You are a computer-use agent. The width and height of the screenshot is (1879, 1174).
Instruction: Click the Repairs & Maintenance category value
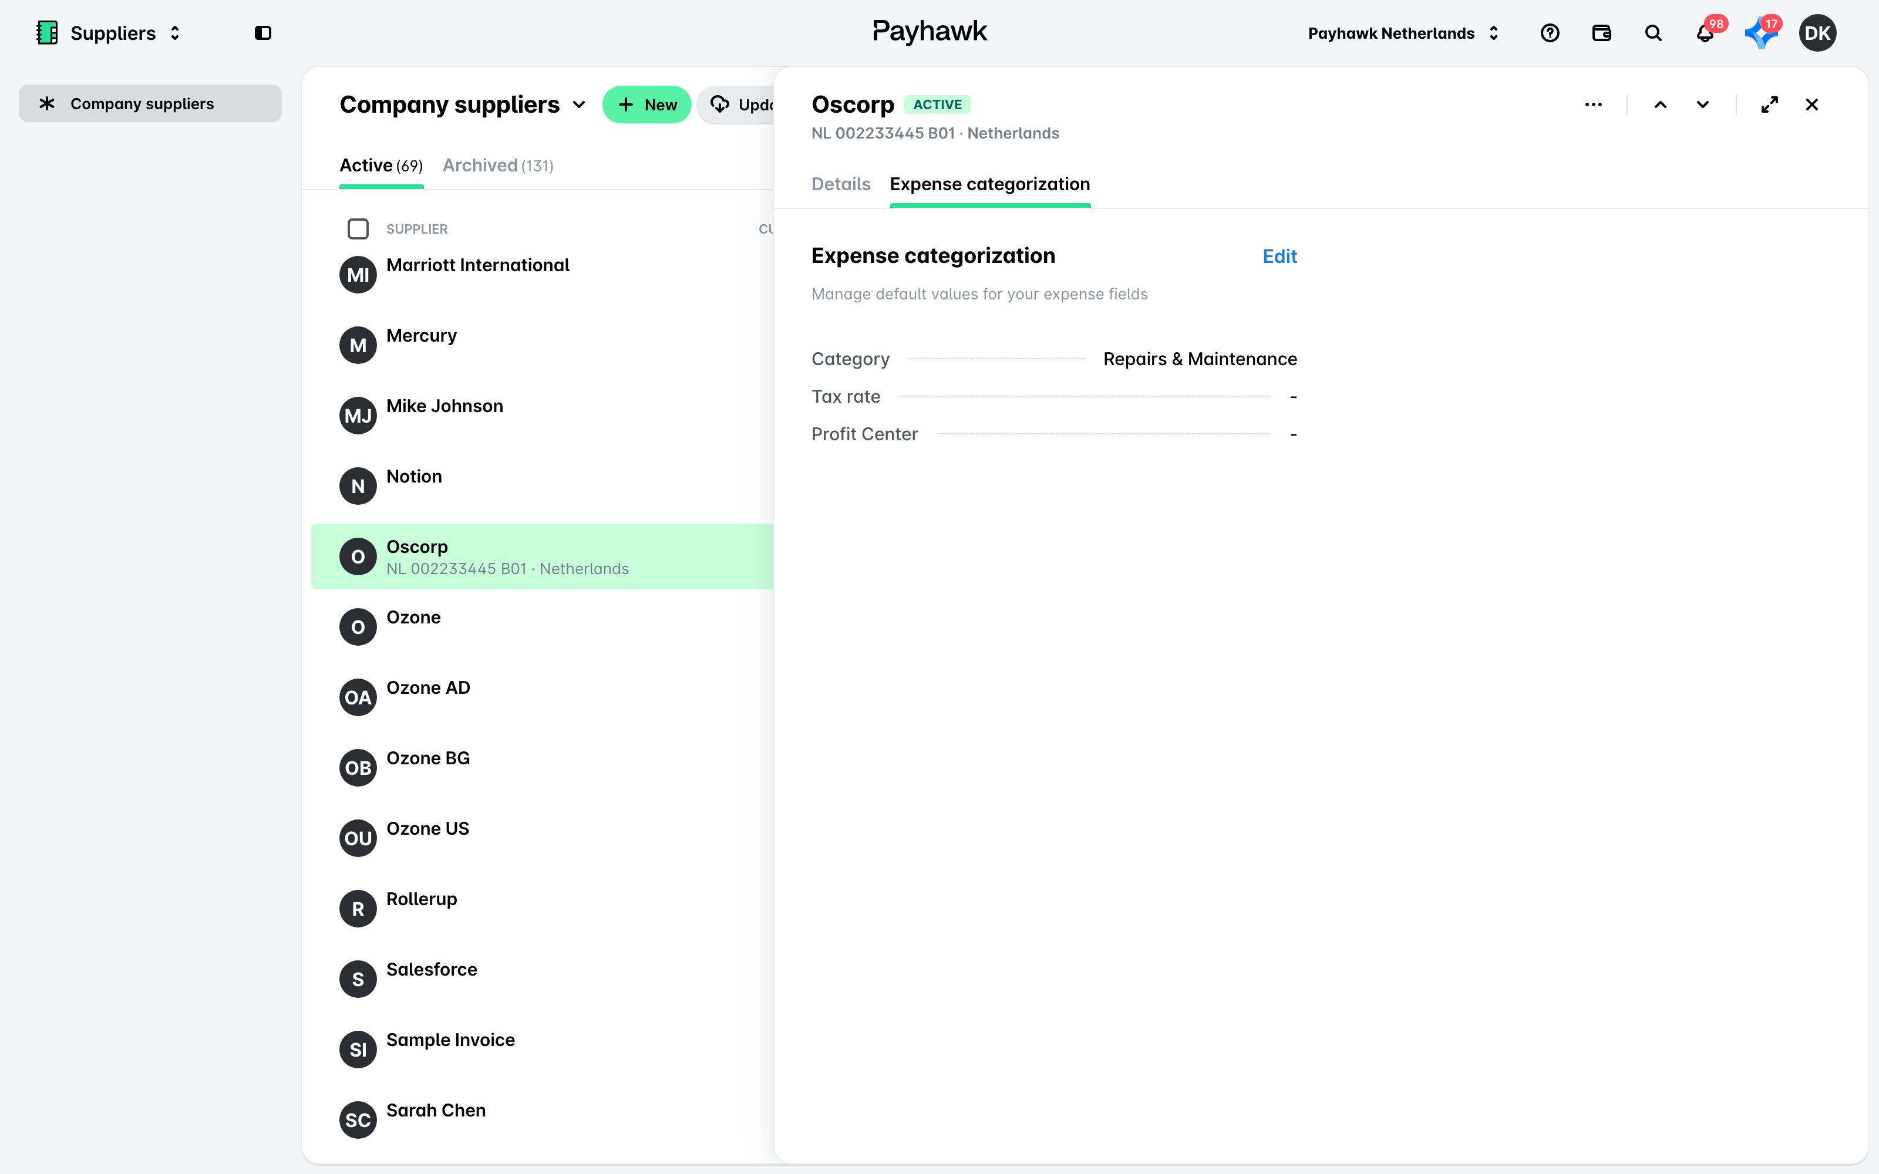point(1200,359)
